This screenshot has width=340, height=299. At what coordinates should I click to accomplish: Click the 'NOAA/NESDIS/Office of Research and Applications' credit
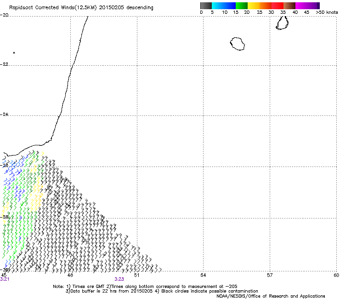[271, 296]
